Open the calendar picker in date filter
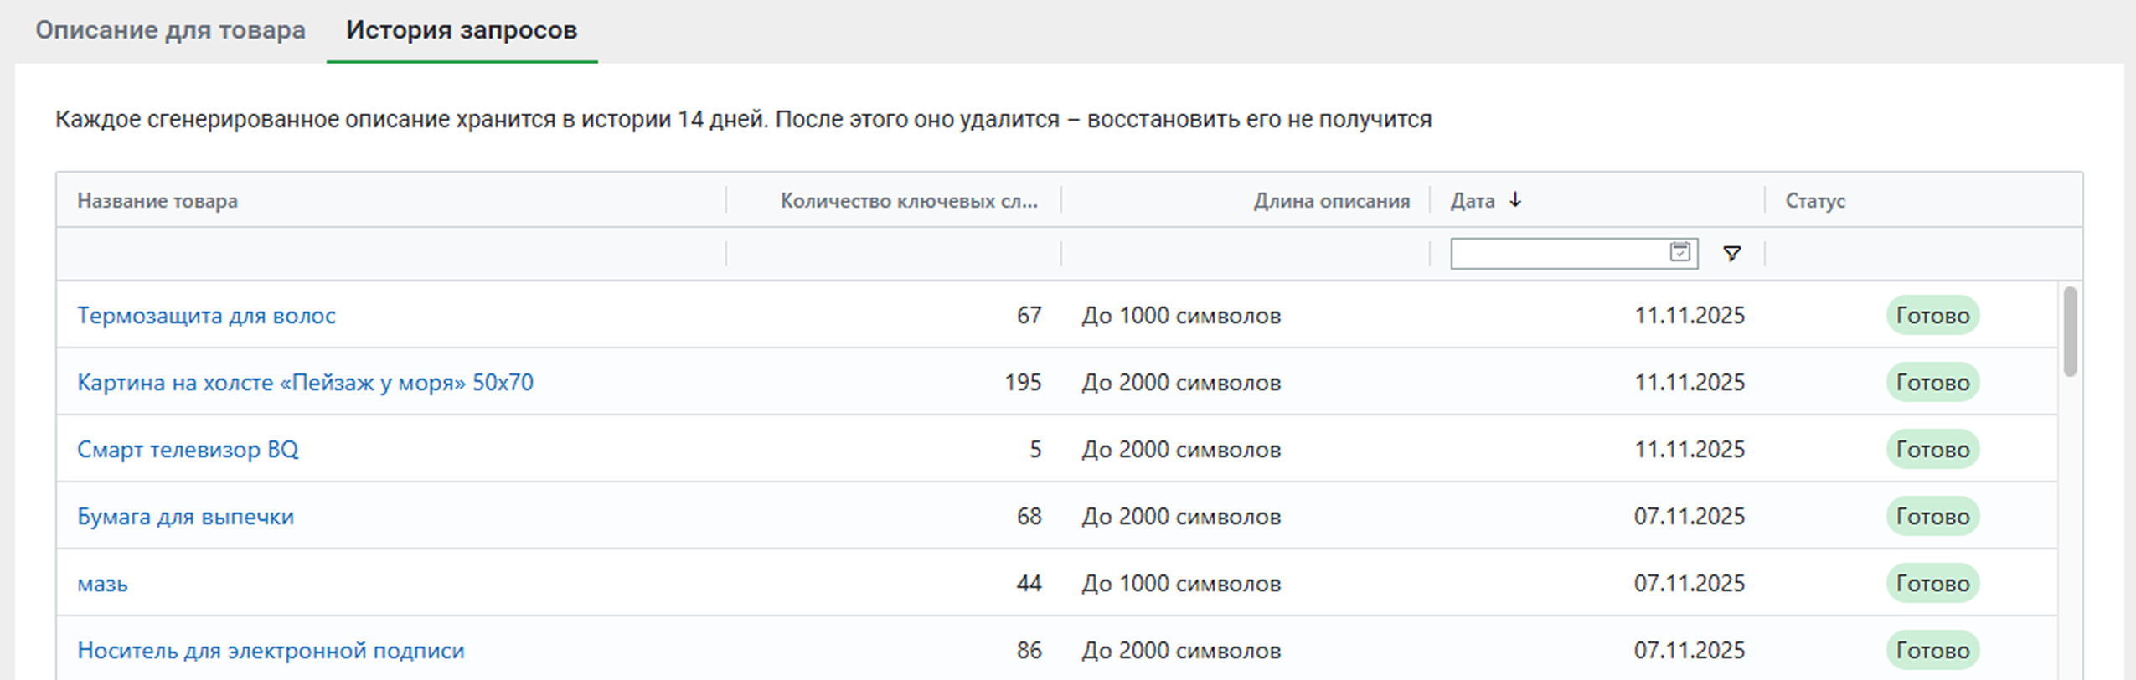Screen dimensions: 2136x680 pos(1679,252)
